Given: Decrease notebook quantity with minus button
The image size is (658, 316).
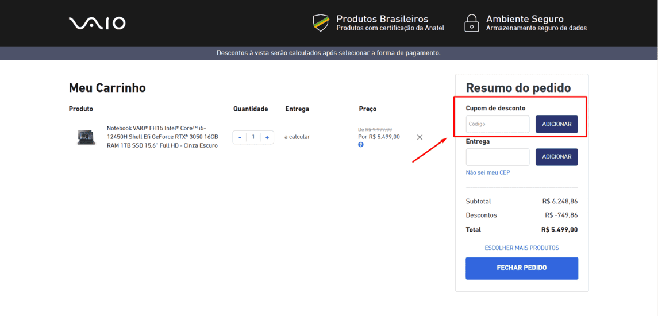Looking at the screenshot, I should coord(240,137).
